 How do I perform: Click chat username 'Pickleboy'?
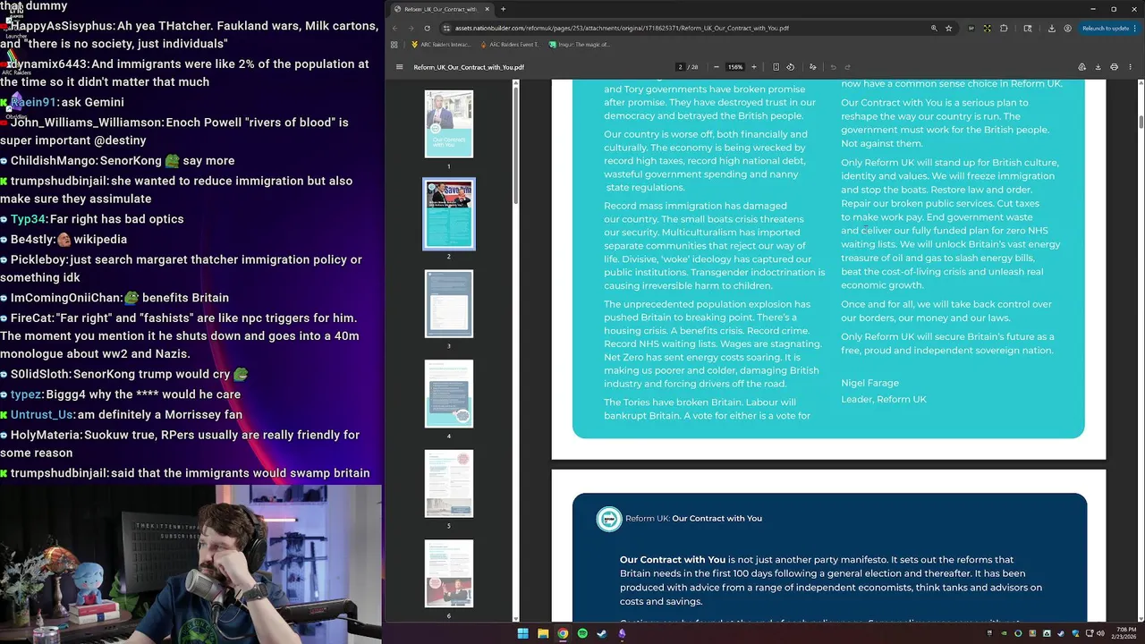tap(38, 259)
